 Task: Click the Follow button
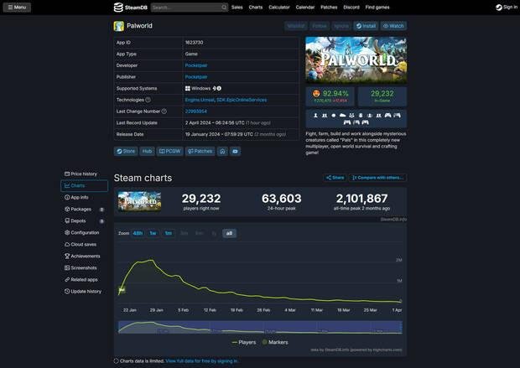pyautogui.click(x=320, y=26)
